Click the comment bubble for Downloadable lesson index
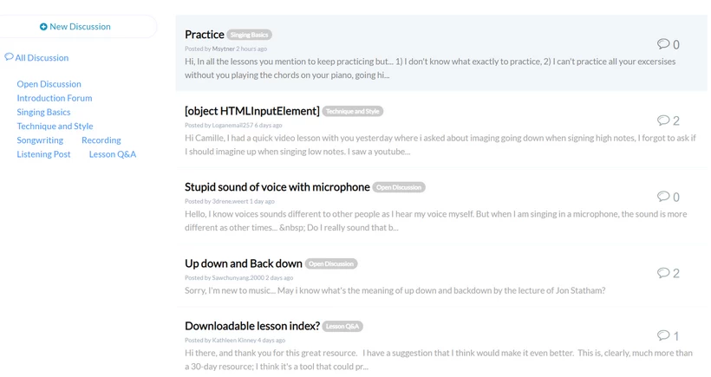The width and height of the screenshot is (711, 377). (663, 335)
